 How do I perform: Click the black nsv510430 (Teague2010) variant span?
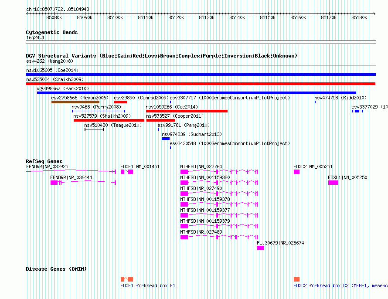point(94,129)
